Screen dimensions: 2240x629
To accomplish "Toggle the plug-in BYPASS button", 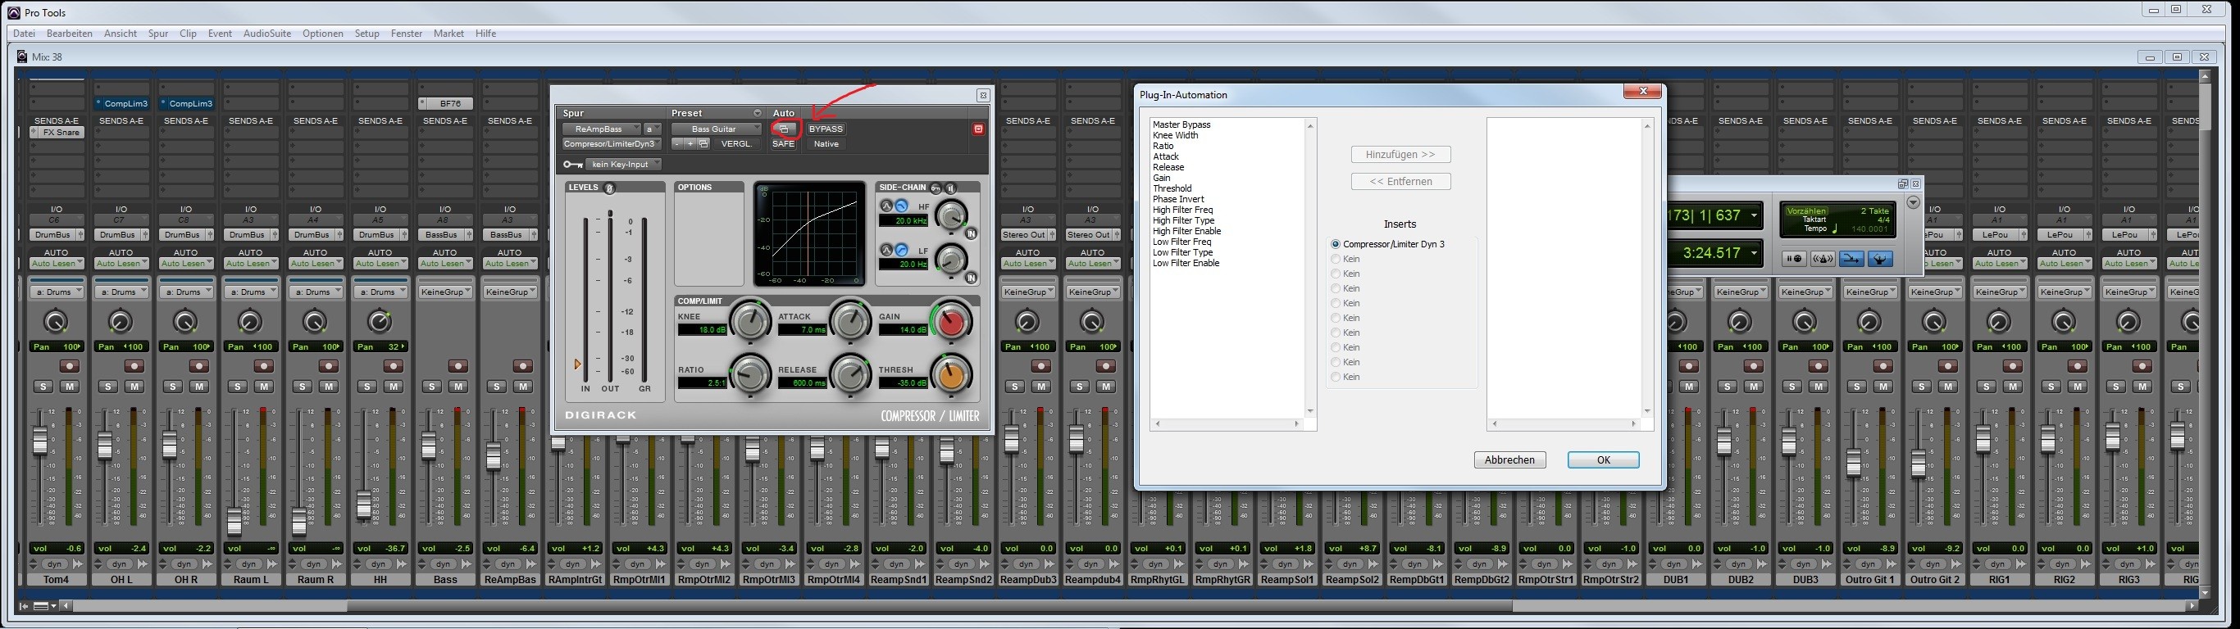I will (825, 129).
